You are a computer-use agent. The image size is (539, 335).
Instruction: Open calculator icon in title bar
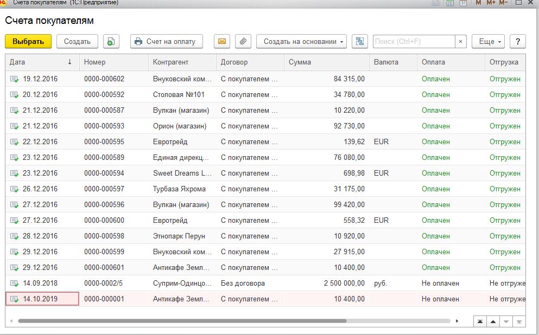[450, 3]
